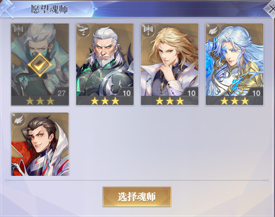The height and width of the screenshot is (217, 275).
Task: Click the class icon on the blonde hero card
Action: coord(148,30)
